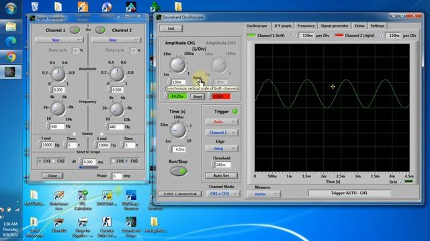Uncheck the Channel 1 (left) display checkbox
Viewport: 430px width, 241px height.
click(x=295, y=35)
